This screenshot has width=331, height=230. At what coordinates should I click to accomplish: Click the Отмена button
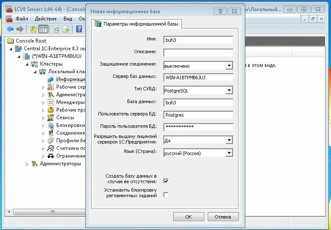click(x=223, y=216)
